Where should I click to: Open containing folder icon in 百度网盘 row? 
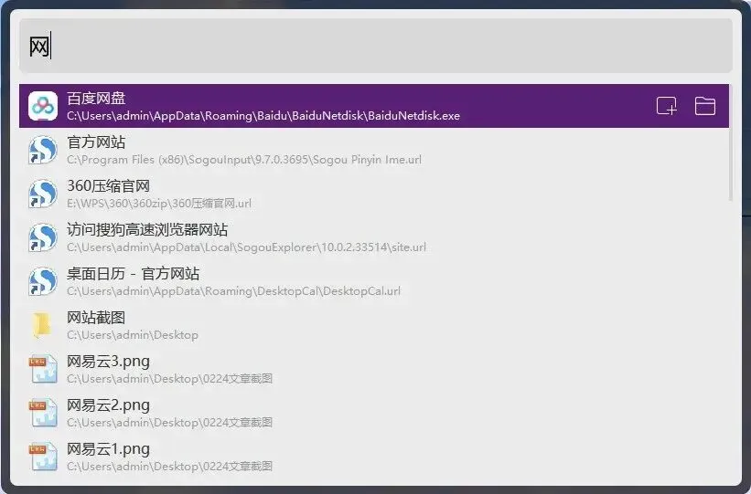705,106
